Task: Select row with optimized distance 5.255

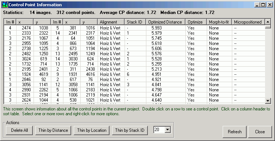Action: point(135,64)
